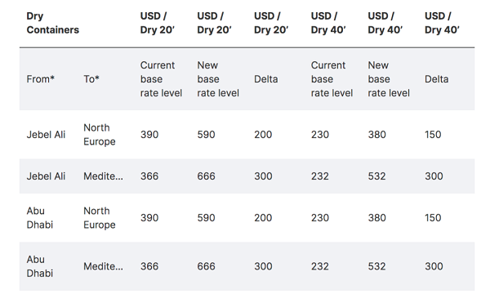490x303 pixels.
Task: Click Jebel Ali in the first data row
Action: pyautogui.click(x=46, y=135)
